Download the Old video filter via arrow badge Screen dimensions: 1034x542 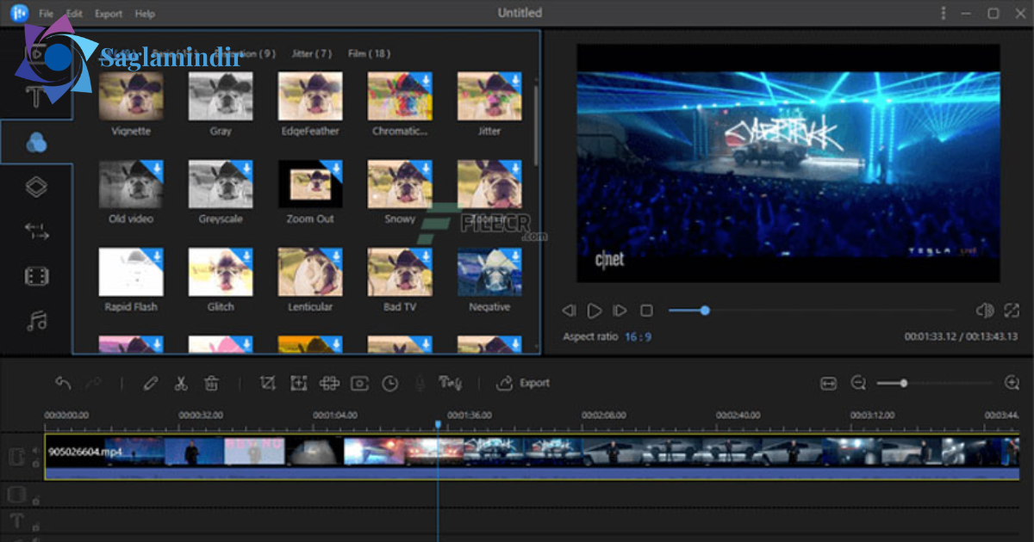click(156, 168)
